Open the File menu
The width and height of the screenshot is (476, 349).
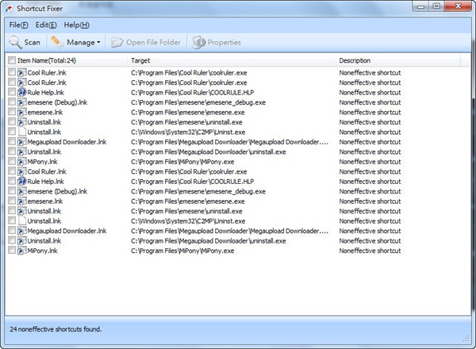(x=18, y=25)
